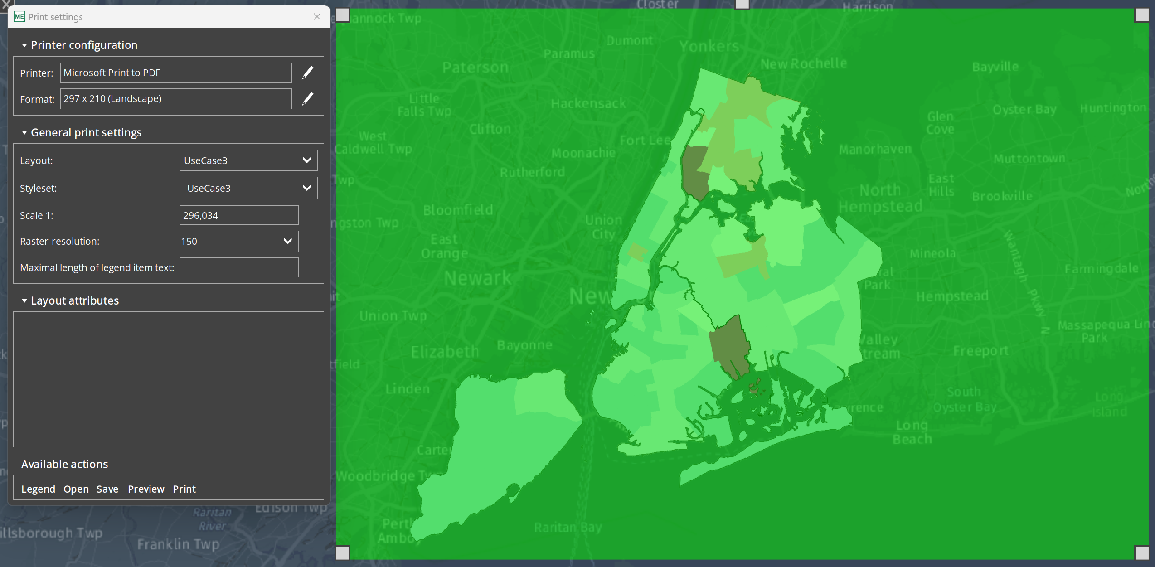Click the pencil icon next to Format field
1155x567 pixels.
coord(307,99)
